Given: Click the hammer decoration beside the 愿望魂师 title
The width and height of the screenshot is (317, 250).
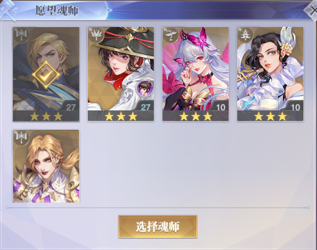Looking at the screenshot, I should 8,9.
